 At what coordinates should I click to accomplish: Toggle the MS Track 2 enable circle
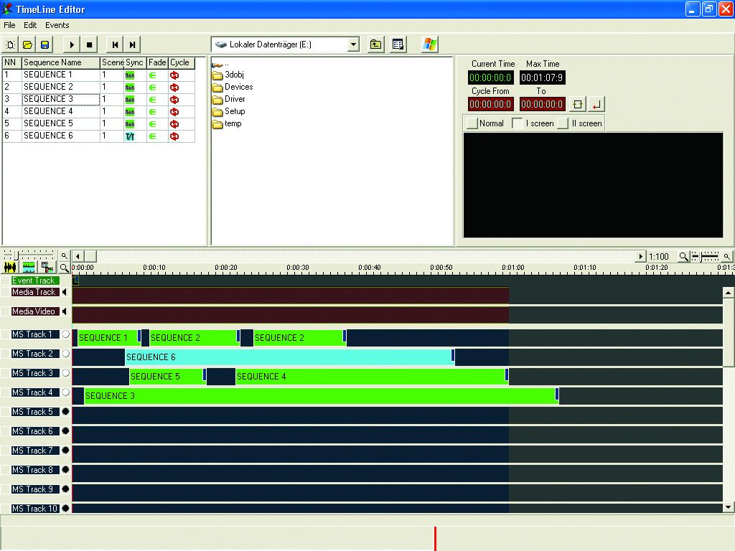[65, 353]
